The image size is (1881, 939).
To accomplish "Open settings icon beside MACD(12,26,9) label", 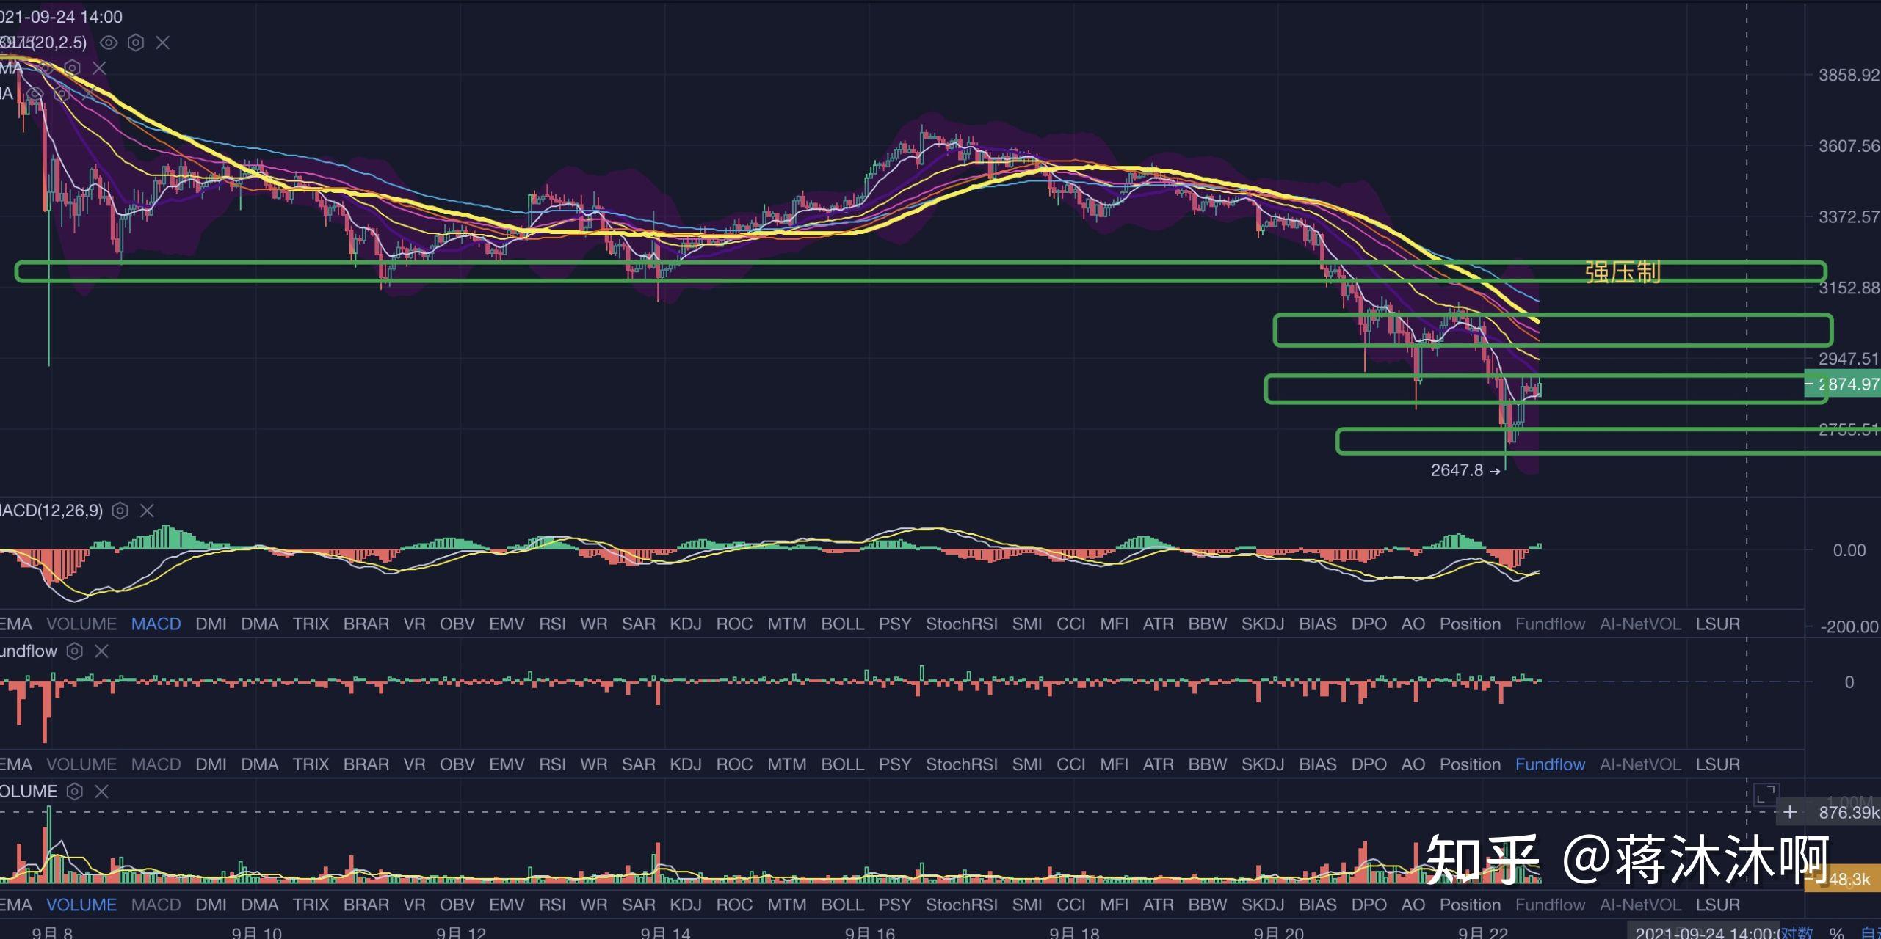I will pyautogui.click(x=120, y=511).
